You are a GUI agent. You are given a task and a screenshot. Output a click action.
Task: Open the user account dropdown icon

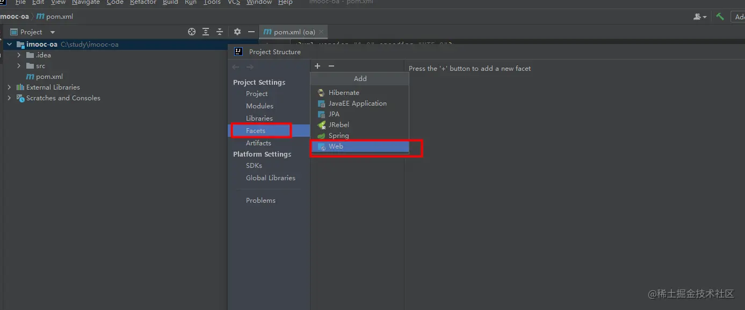[700, 17]
